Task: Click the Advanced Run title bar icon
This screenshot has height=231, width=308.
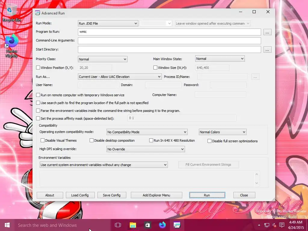Action: coord(37,13)
